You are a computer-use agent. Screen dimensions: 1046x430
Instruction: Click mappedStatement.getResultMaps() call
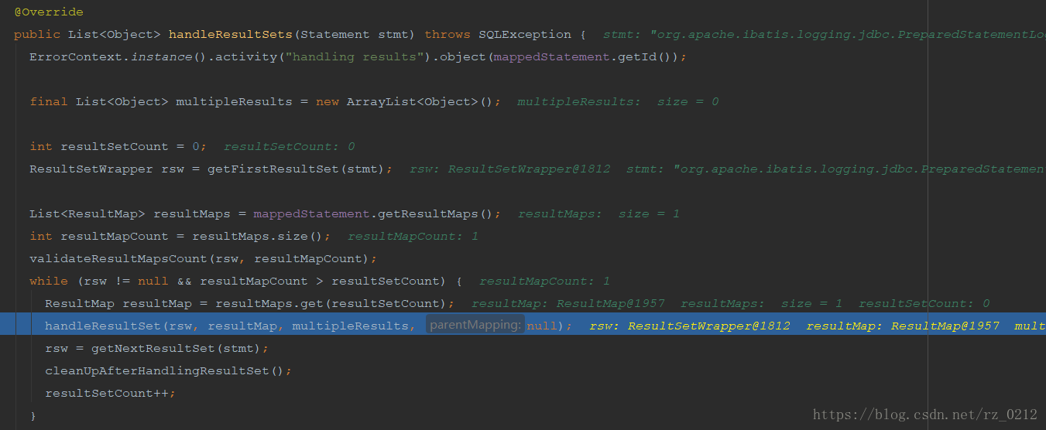(x=373, y=213)
